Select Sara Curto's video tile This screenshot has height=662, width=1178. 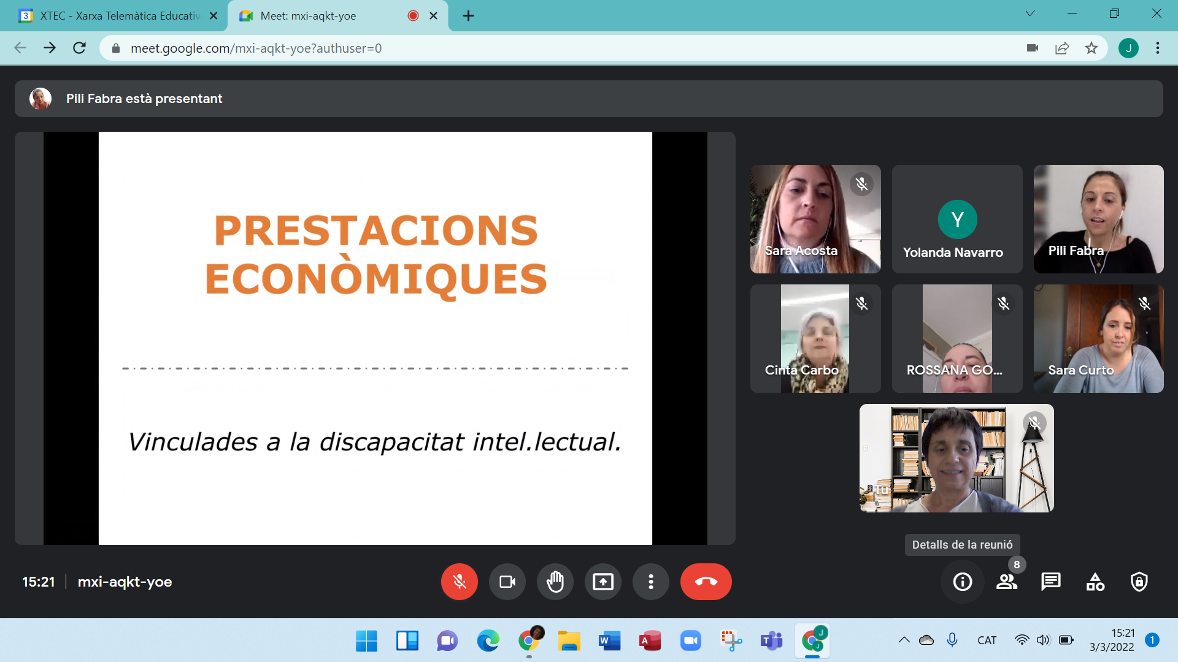pyautogui.click(x=1098, y=338)
